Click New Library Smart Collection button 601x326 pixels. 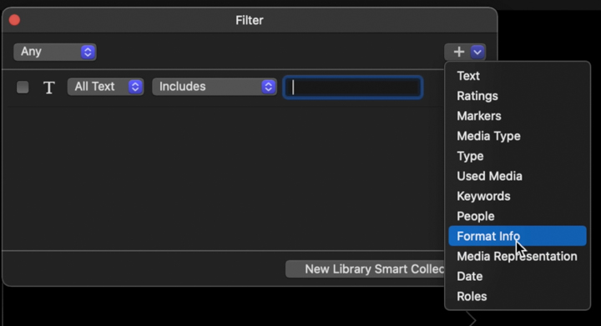point(366,269)
